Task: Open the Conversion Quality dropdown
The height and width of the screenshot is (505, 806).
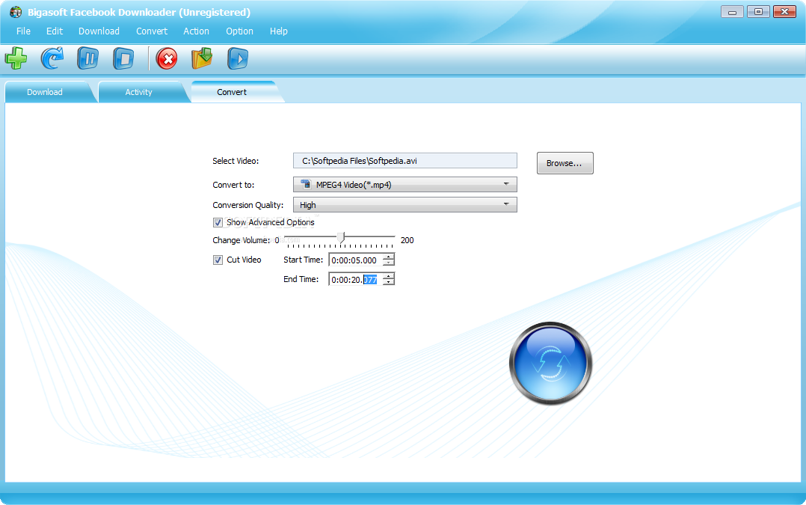Action: tap(405, 205)
